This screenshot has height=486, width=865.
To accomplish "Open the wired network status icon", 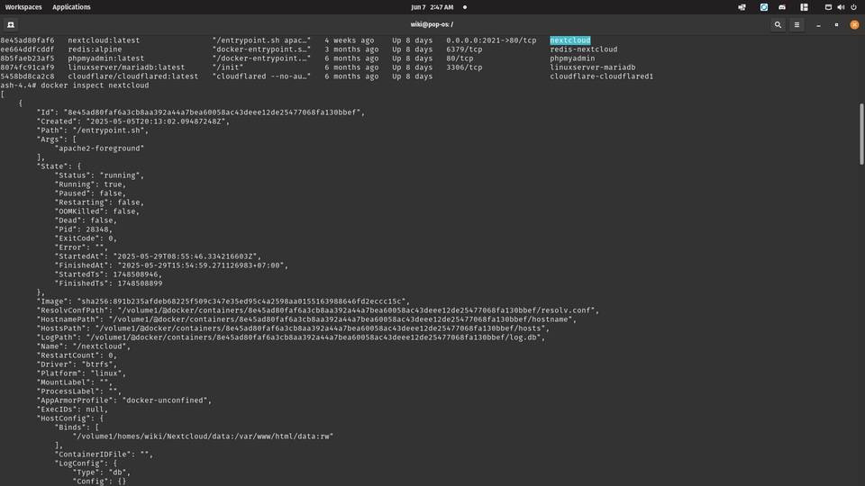I will point(828,7).
